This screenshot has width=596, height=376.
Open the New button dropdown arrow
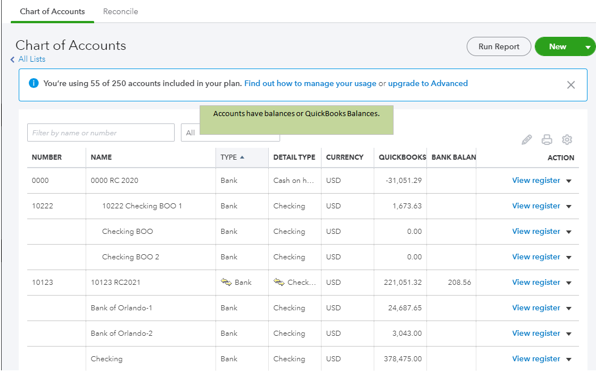click(x=589, y=46)
